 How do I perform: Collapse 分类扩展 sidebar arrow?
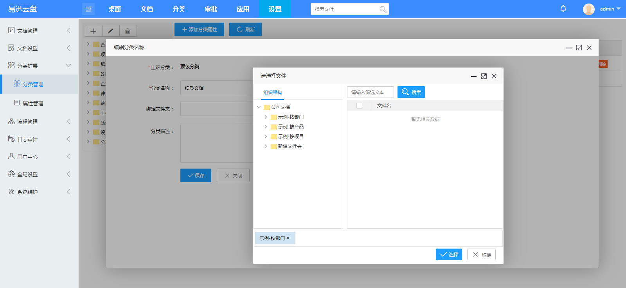(68, 66)
